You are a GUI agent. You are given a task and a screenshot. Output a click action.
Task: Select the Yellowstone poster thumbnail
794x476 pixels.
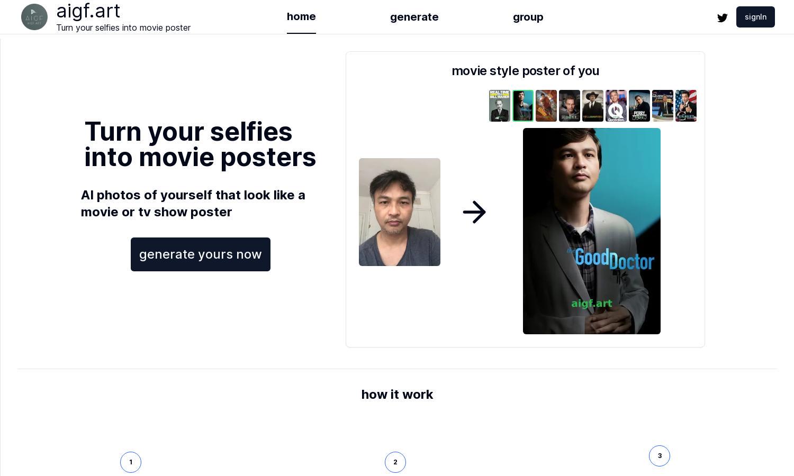593,106
